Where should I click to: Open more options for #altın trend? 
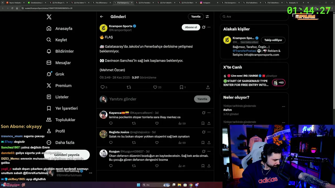(283, 107)
